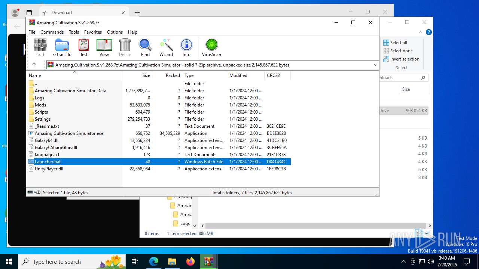Select the Launcher.bat file
Viewport: 479px width, 269px height.
pyautogui.click(x=159, y=162)
